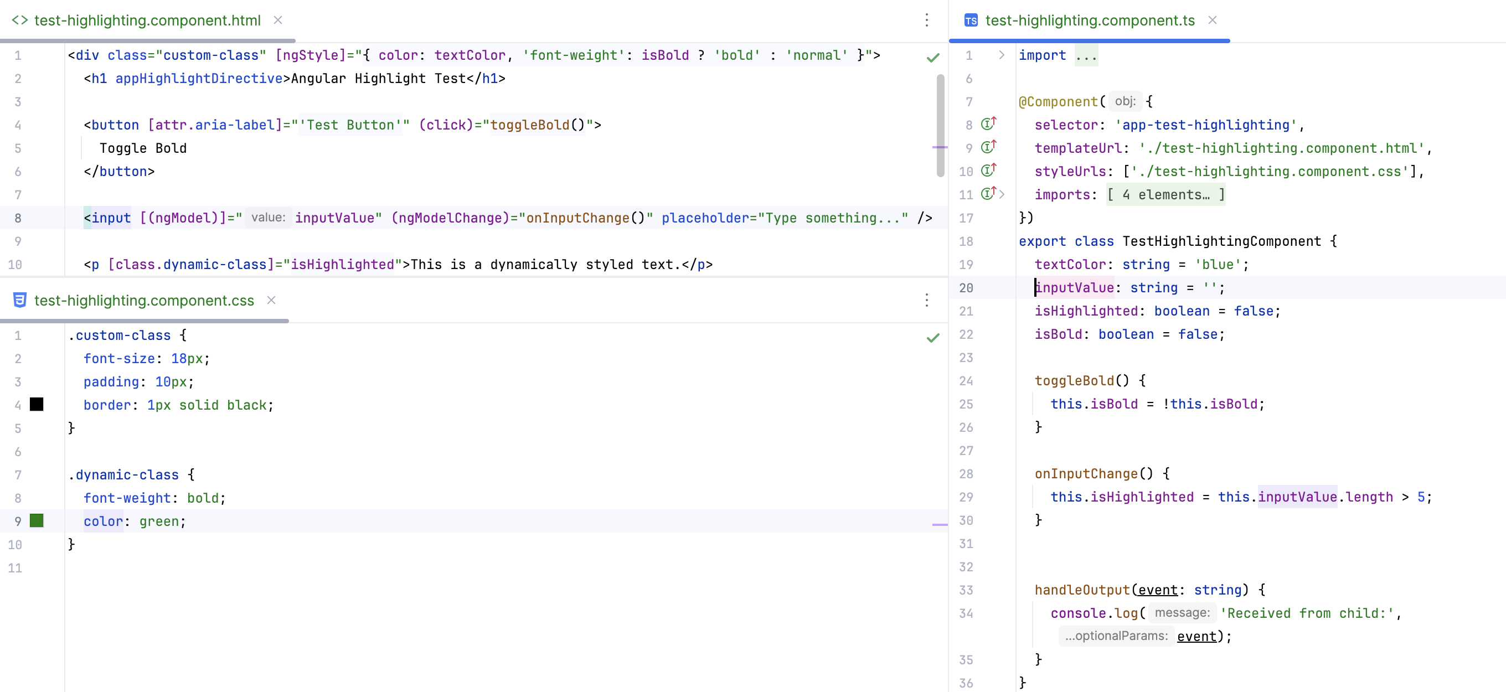Click the HTML file icon beside test-highlighting.component.html

pos(19,20)
